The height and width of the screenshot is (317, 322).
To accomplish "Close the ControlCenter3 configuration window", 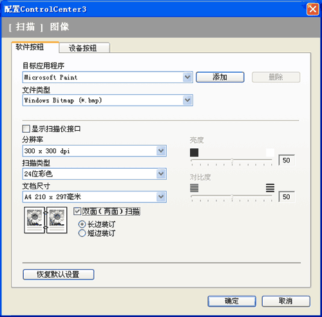I will pos(312,10).
